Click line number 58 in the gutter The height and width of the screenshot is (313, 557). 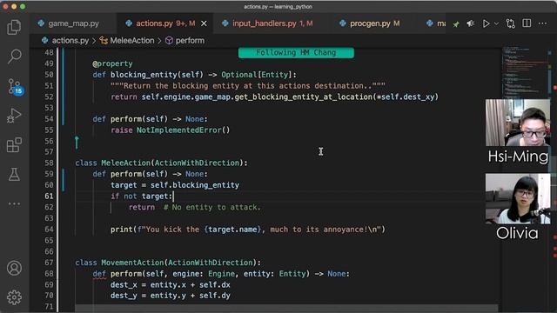(49, 163)
